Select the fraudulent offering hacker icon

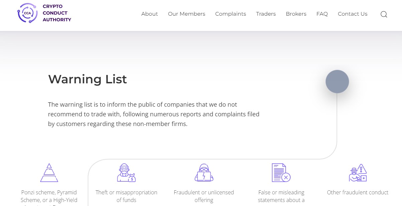coord(204,173)
